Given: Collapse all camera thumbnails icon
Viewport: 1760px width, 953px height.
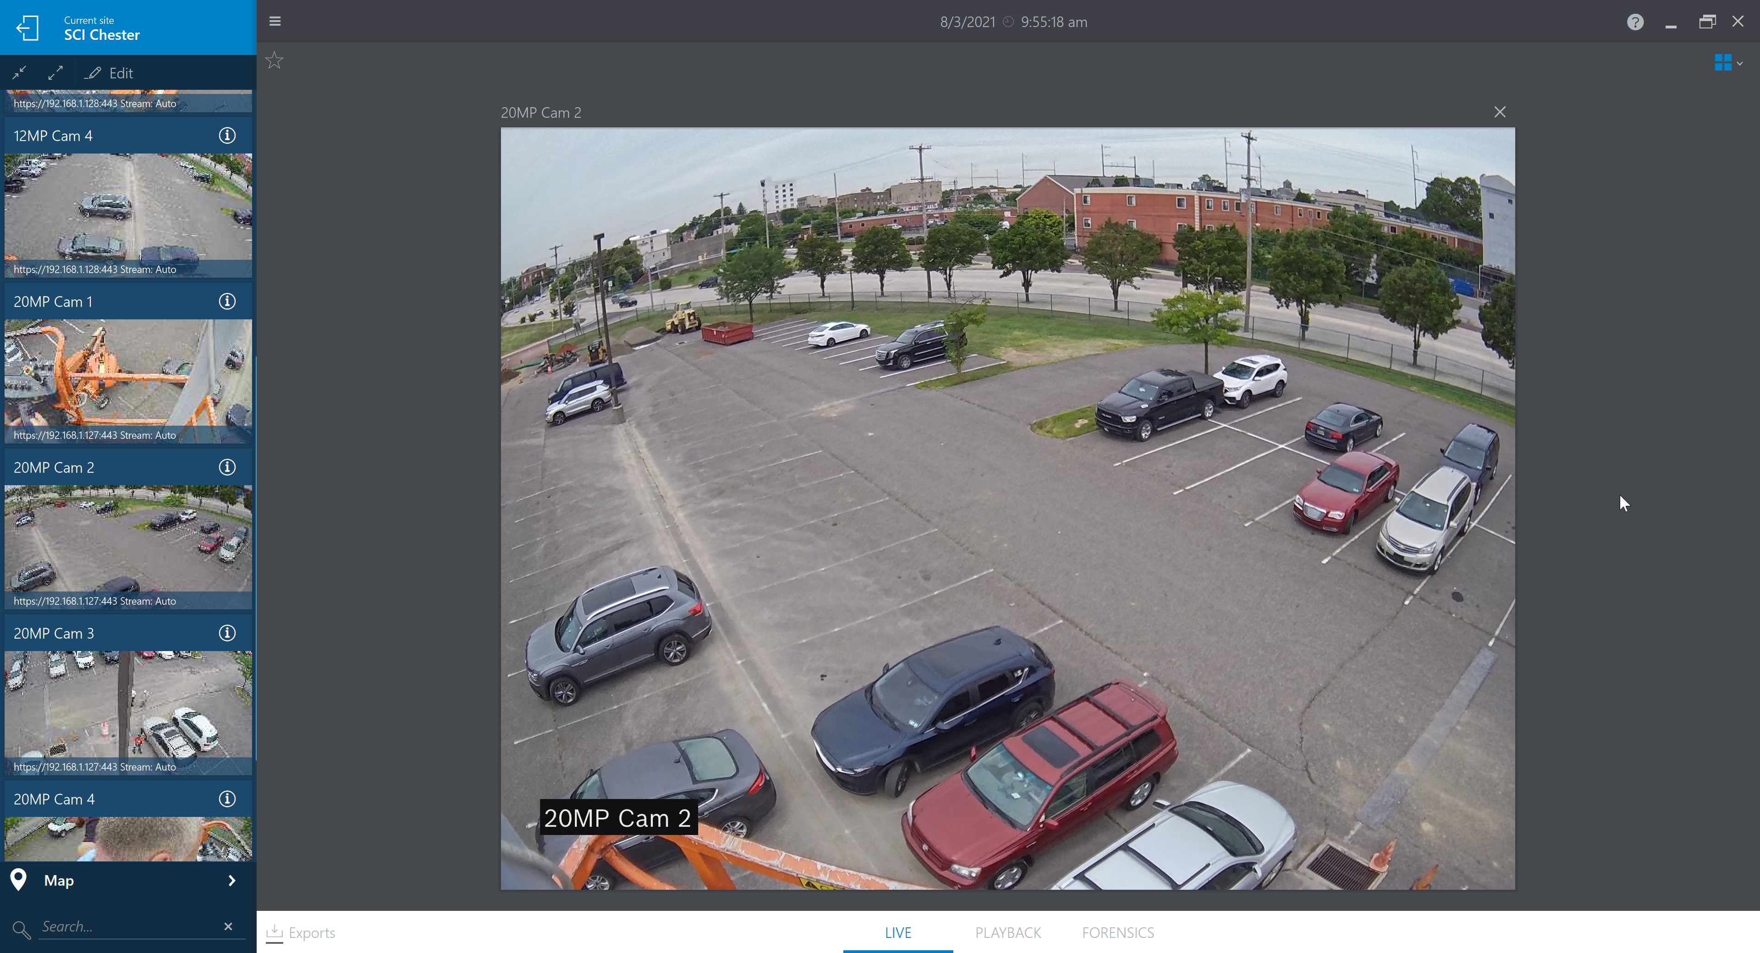Looking at the screenshot, I should [x=19, y=72].
